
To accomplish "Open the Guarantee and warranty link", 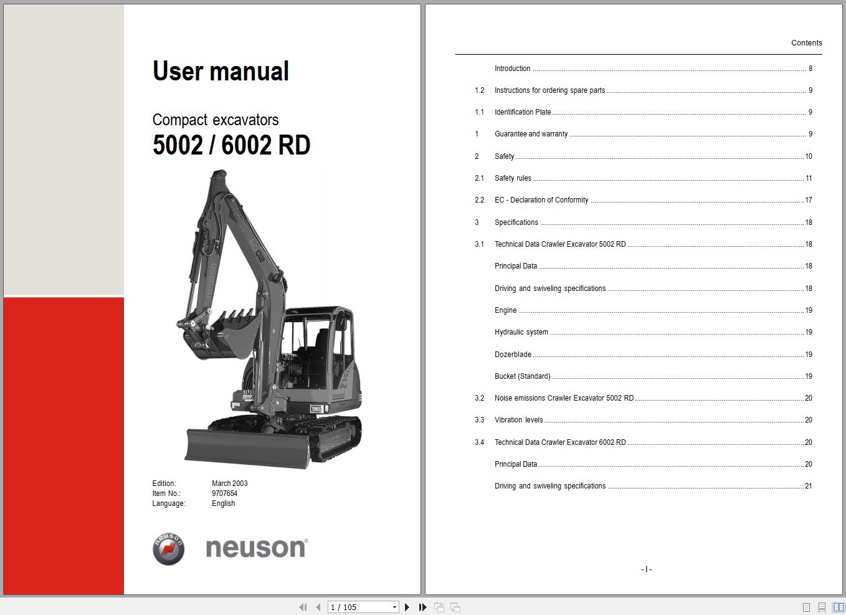I will pos(530,133).
